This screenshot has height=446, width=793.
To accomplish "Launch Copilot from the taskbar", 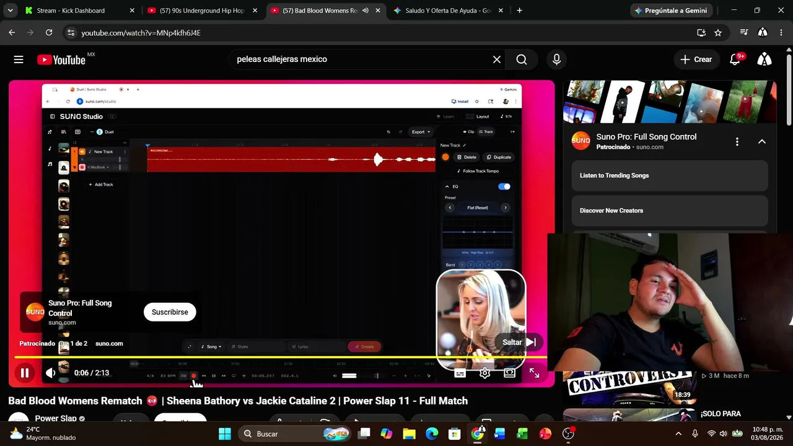I will [x=387, y=434].
